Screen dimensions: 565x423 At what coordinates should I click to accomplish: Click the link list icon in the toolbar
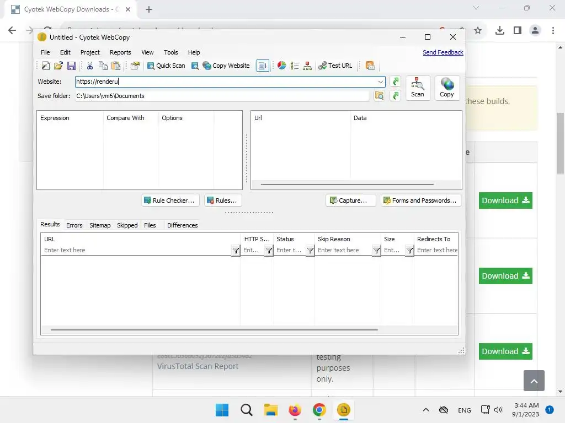point(295,66)
